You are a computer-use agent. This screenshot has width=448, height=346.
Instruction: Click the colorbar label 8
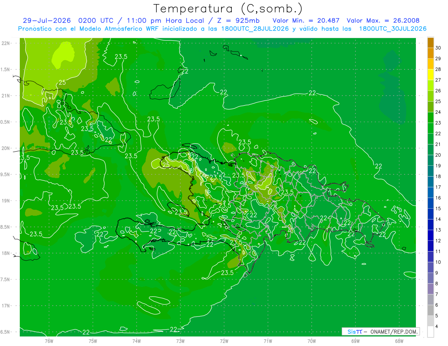[x=437, y=284]
